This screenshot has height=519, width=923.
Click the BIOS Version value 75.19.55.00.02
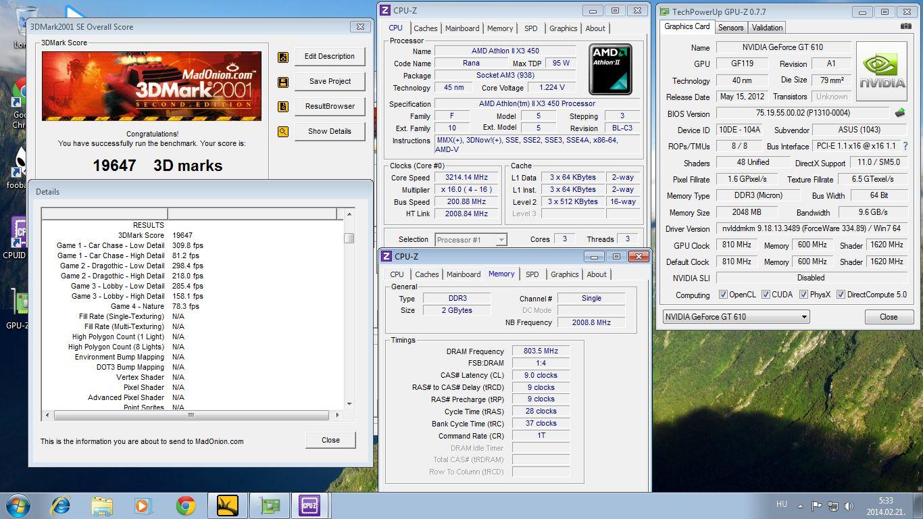pyautogui.click(x=803, y=114)
